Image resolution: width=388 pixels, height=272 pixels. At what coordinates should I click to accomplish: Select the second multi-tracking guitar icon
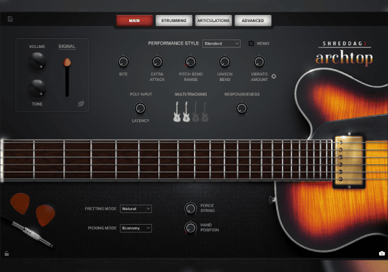click(186, 112)
